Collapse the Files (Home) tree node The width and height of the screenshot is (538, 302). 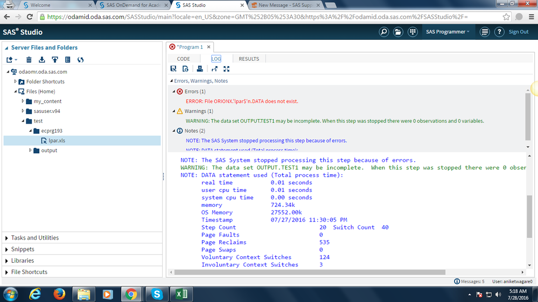pos(16,91)
